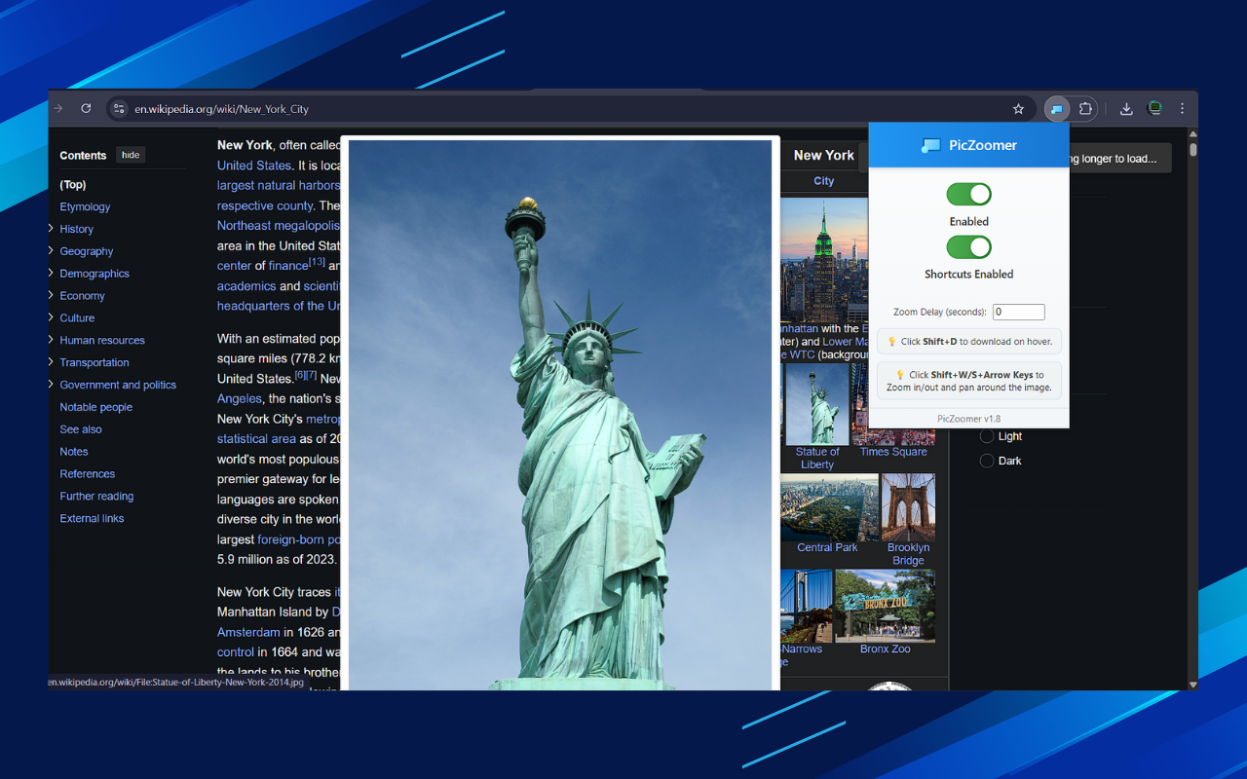The width and height of the screenshot is (1247, 779).
Task: Reload the page with the refresh icon
Action: coord(86,108)
